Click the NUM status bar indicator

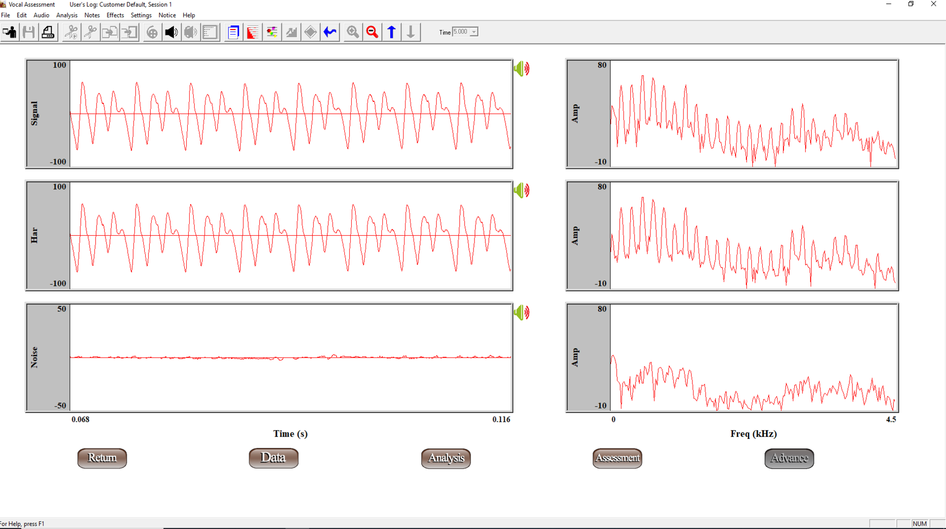919,524
